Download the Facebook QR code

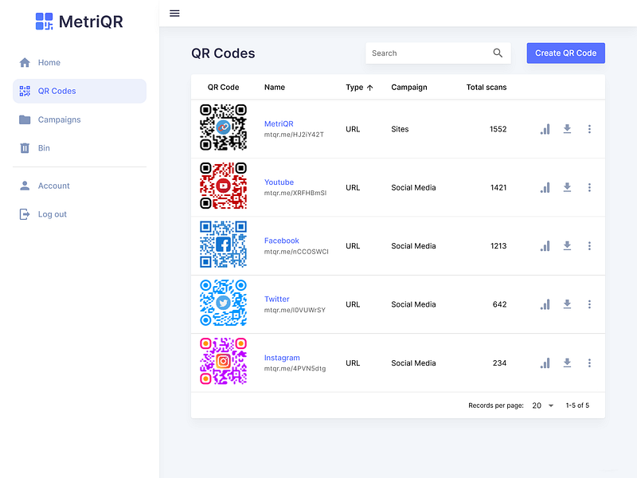567,246
